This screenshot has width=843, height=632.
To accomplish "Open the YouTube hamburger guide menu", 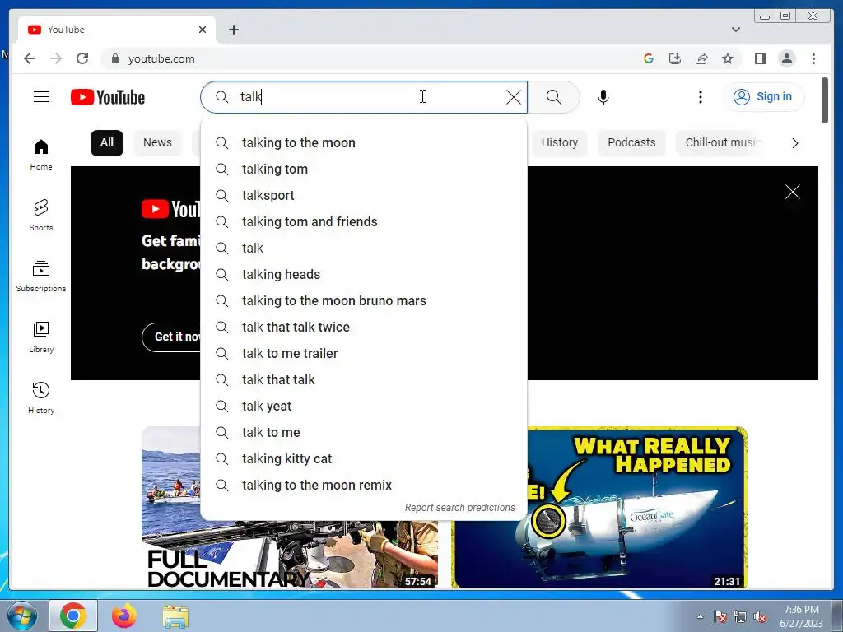I will 41,97.
